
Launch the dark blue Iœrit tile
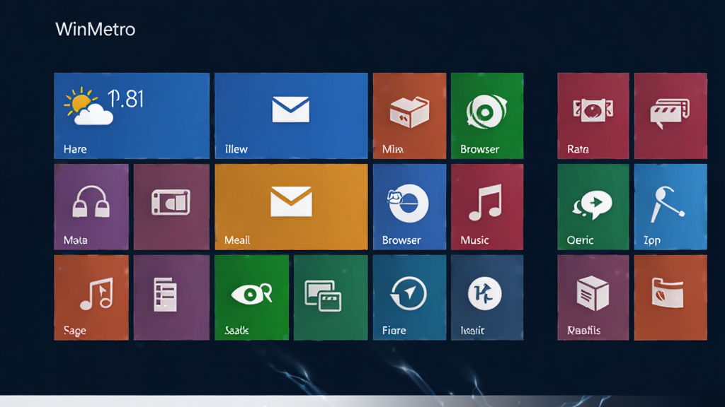487,297
